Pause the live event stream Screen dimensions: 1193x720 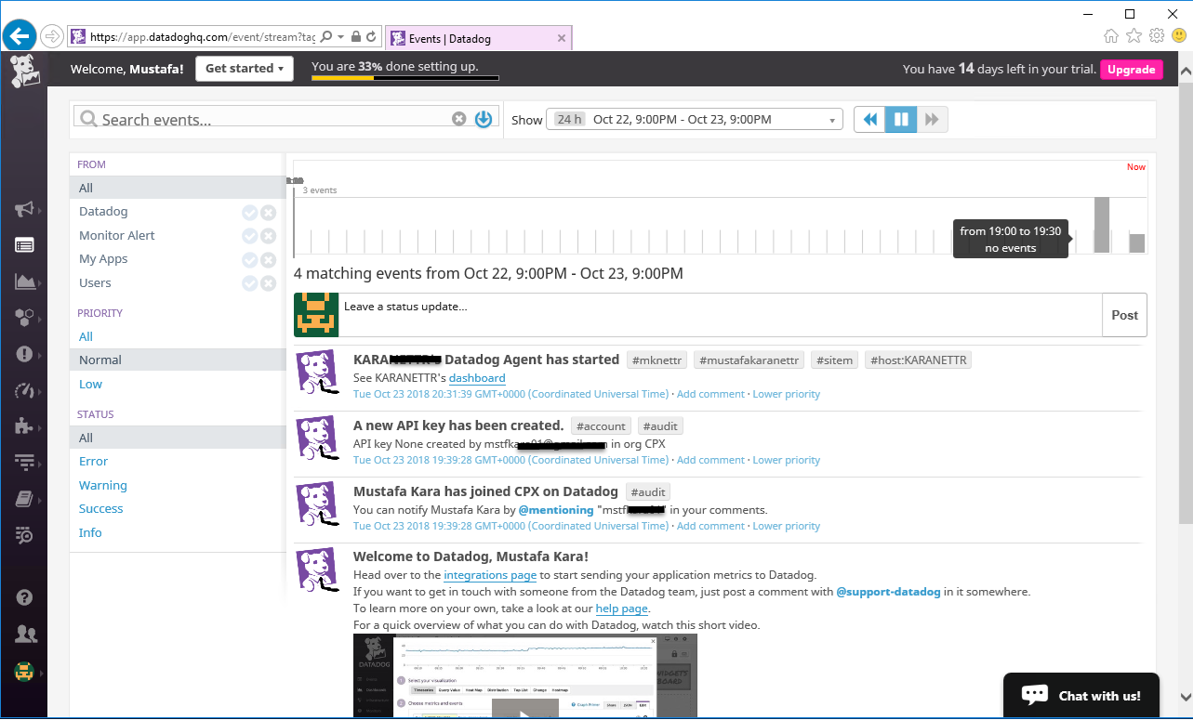[901, 119]
